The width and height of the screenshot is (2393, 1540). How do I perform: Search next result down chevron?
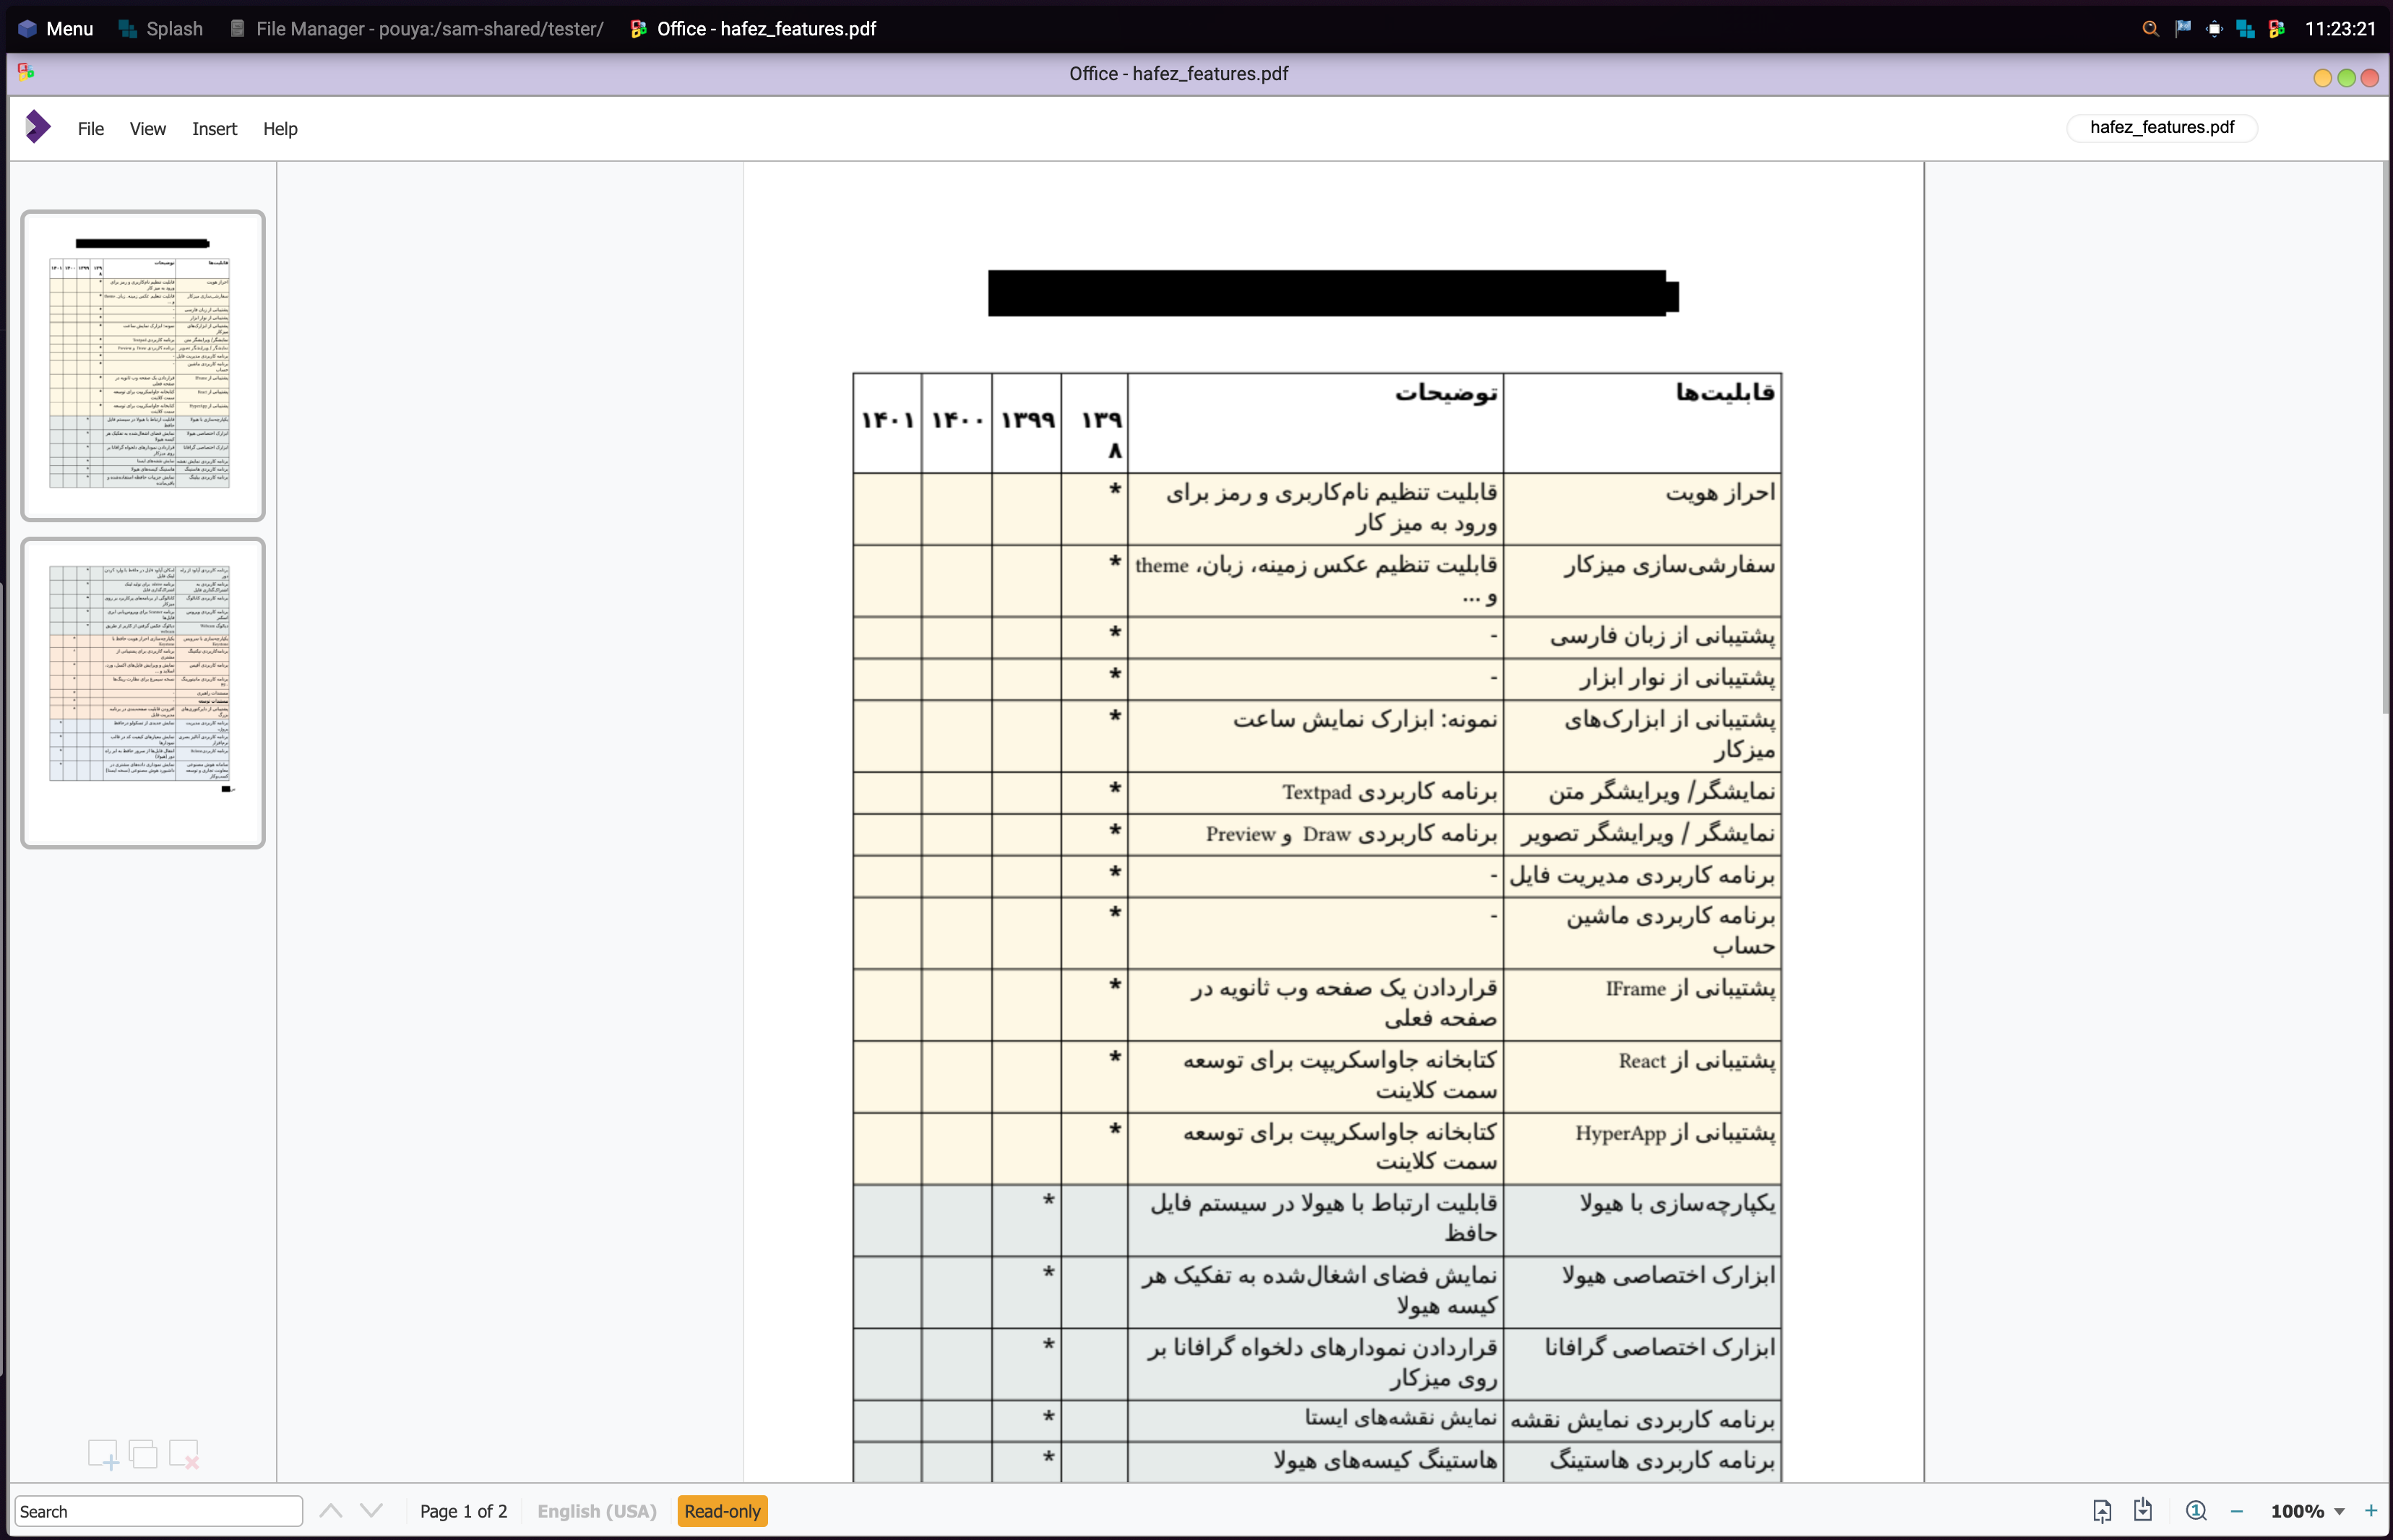[371, 1511]
